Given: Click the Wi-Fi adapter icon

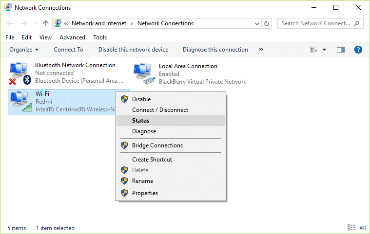Looking at the screenshot, I should pyautogui.click(x=20, y=102).
